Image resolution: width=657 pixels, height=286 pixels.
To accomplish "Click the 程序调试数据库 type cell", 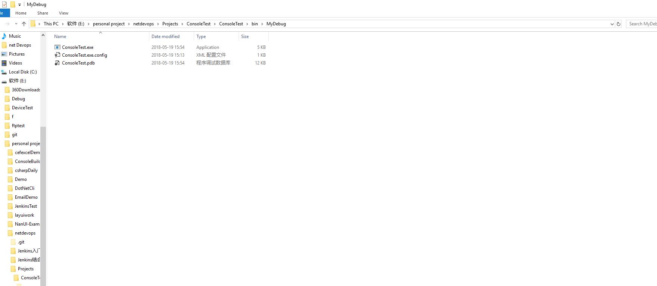I will pos(214,63).
